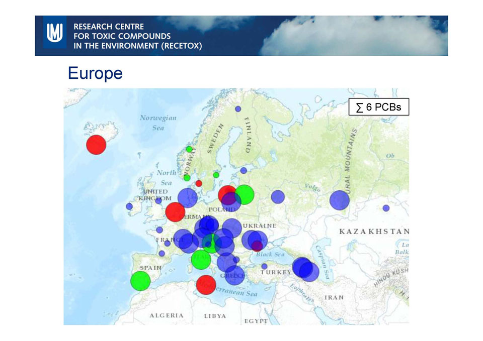The width and height of the screenshot is (483, 341).
Task: Click the small red dot over Denmark
Action: coord(199,183)
